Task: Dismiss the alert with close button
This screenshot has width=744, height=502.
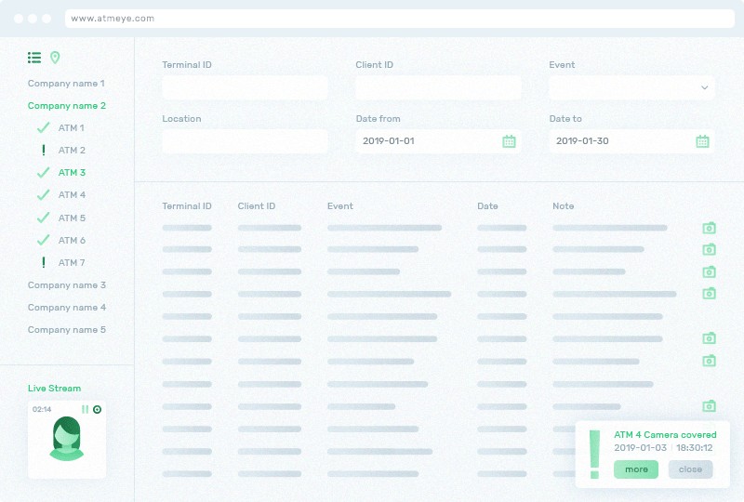Action: (x=690, y=469)
